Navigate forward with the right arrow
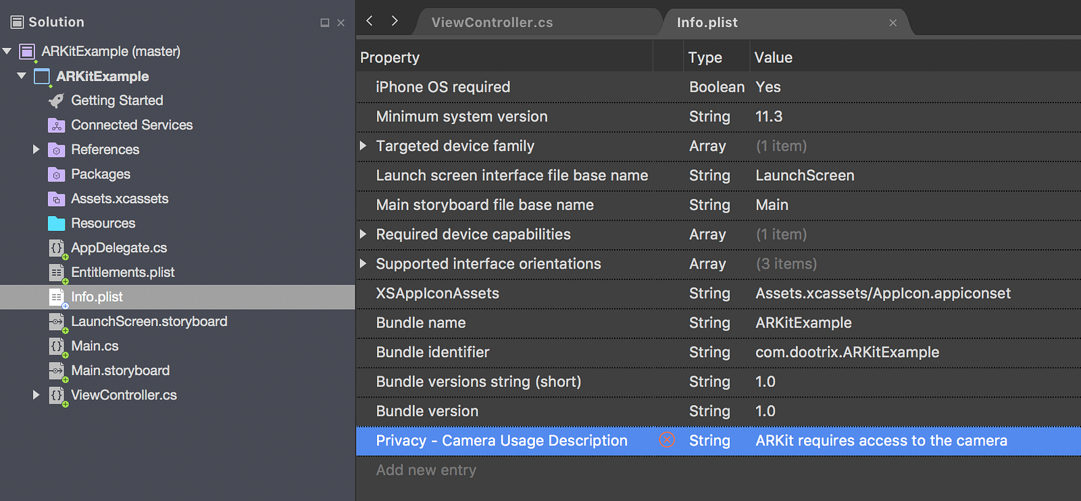This screenshot has height=501, width=1081. [395, 21]
